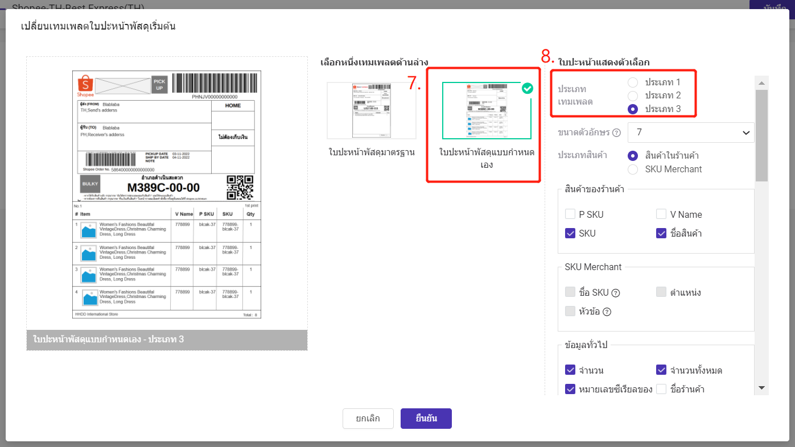Click the Shopee logo in label preview
The height and width of the screenshot is (447, 795).
[x=85, y=86]
